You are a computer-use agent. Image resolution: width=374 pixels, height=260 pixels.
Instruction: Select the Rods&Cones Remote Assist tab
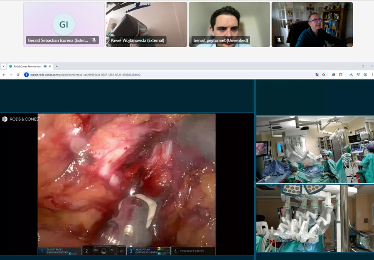click(x=27, y=66)
